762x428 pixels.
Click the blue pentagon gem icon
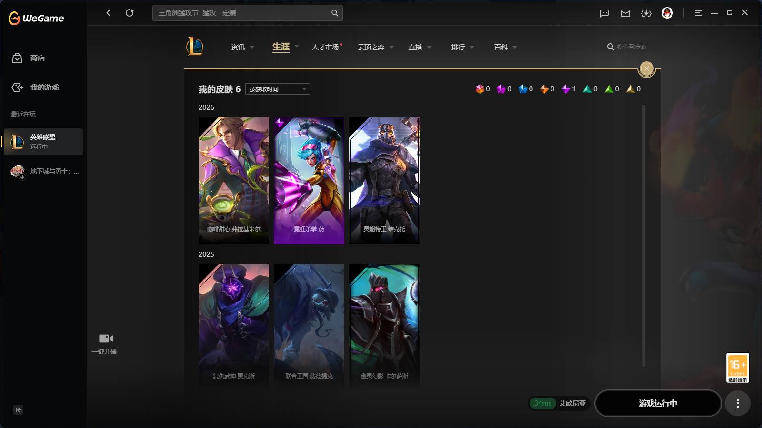[522, 89]
